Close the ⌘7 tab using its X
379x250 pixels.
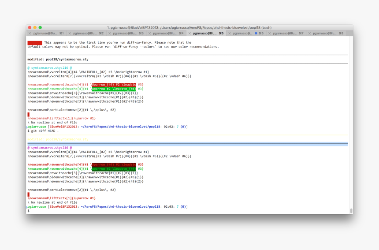click(270, 33)
